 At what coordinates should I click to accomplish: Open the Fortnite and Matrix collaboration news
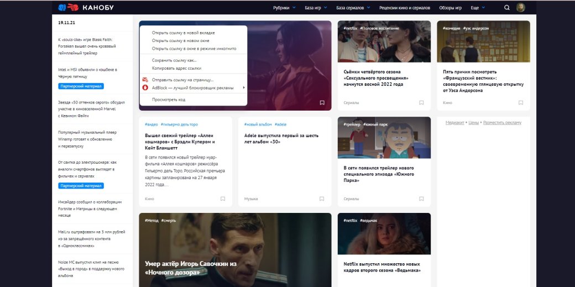tap(90, 209)
